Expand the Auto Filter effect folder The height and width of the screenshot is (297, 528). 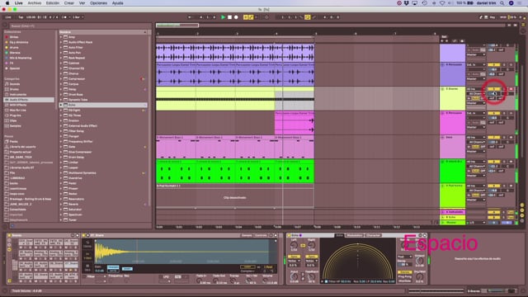tap(61, 48)
